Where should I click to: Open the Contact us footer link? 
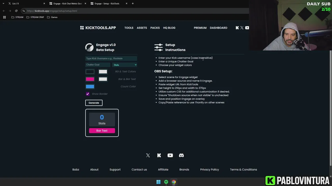tap(139, 169)
